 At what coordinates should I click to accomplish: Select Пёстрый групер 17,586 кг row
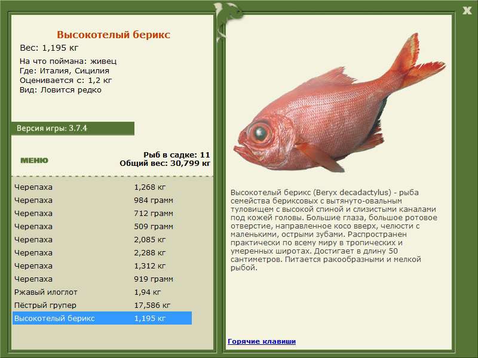102,305
